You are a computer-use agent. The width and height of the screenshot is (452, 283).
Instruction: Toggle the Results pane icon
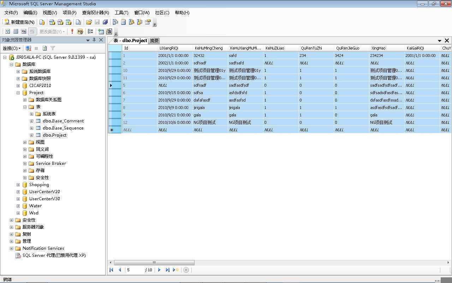click(x=32, y=31)
